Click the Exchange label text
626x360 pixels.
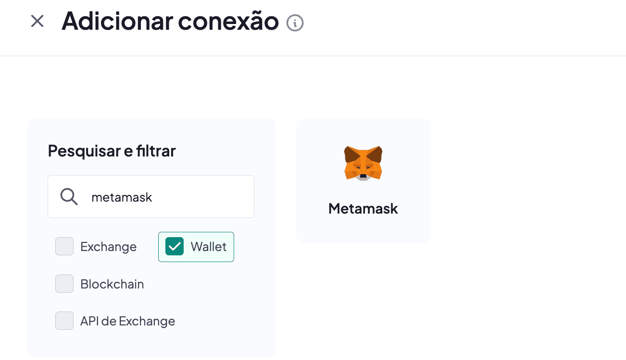click(108, 246)
